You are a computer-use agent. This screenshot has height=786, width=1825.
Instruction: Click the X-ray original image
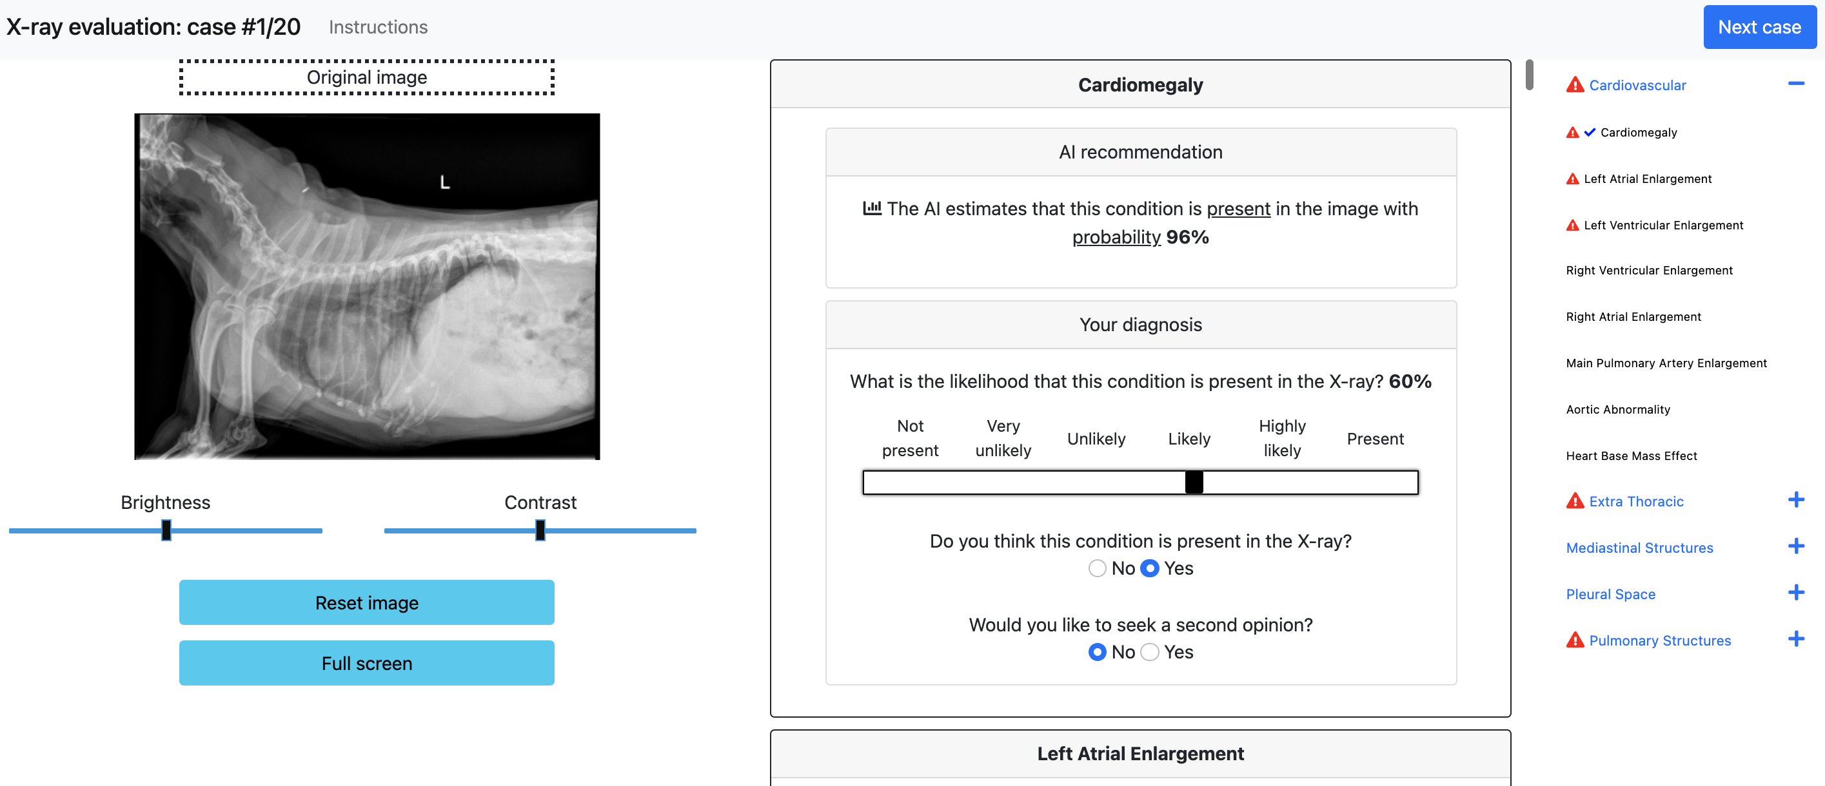coord(367,287)
